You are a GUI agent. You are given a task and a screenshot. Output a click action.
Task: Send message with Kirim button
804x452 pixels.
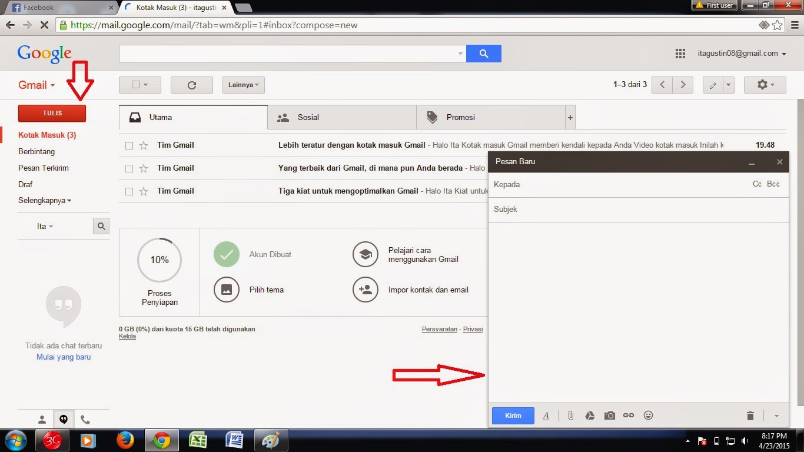pos(513,416)
